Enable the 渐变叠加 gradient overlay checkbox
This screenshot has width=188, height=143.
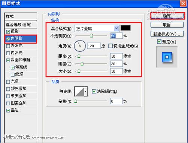8,96
